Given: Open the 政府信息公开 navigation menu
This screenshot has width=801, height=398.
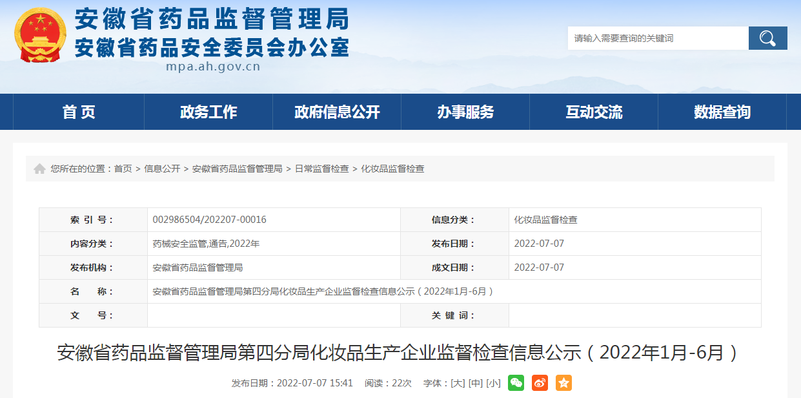Looking at the screenshot, I should [x=337, y=112].
